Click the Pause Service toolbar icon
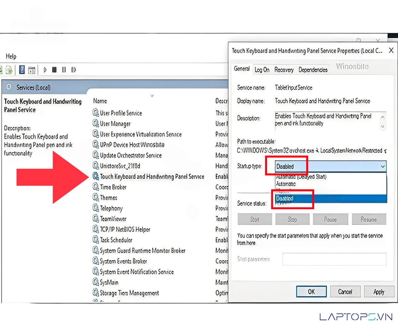398x331 pixels. pyautogui.click(x=64, y=70)
